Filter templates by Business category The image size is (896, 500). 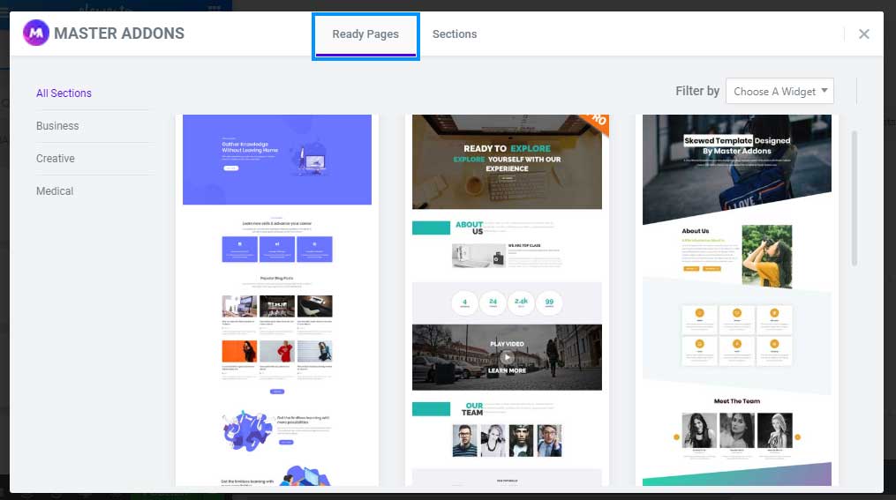coord(57,125)
